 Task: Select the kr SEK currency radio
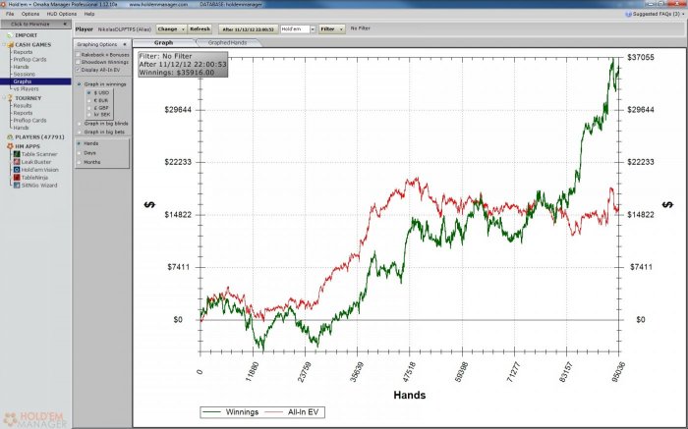pyautogui.click(x=89, y=115)
